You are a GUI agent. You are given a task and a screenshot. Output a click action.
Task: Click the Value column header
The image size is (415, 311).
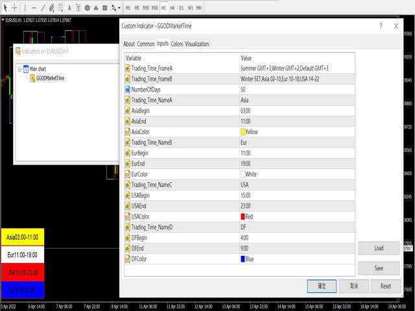click(297, 58)
